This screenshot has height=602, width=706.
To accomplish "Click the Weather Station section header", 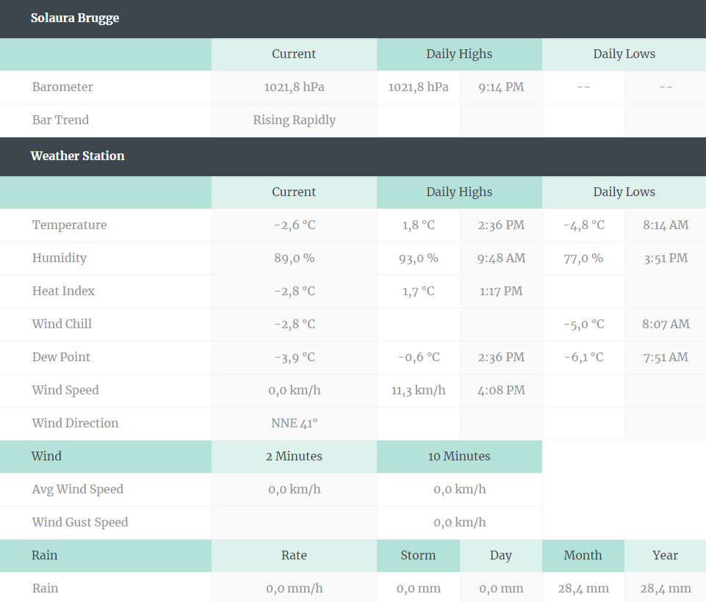I will pyautogui.click(x=77, y=156).
